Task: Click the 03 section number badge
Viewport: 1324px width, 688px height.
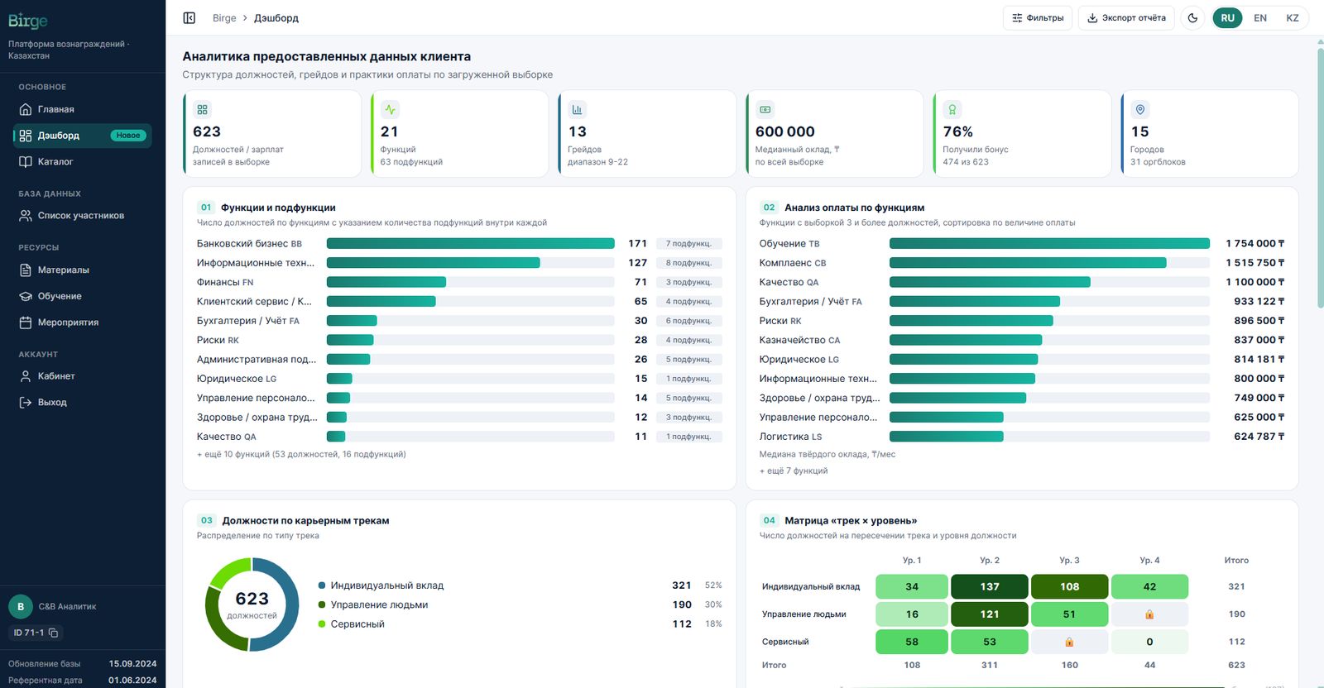Action: pyautogui.click(x=207, y=521)
